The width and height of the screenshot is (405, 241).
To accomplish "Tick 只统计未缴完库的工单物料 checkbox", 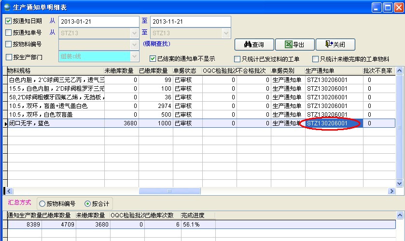I will click(x=316, y=59).
